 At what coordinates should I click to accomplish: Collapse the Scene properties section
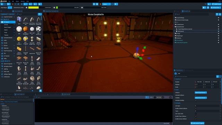point(174,90)
